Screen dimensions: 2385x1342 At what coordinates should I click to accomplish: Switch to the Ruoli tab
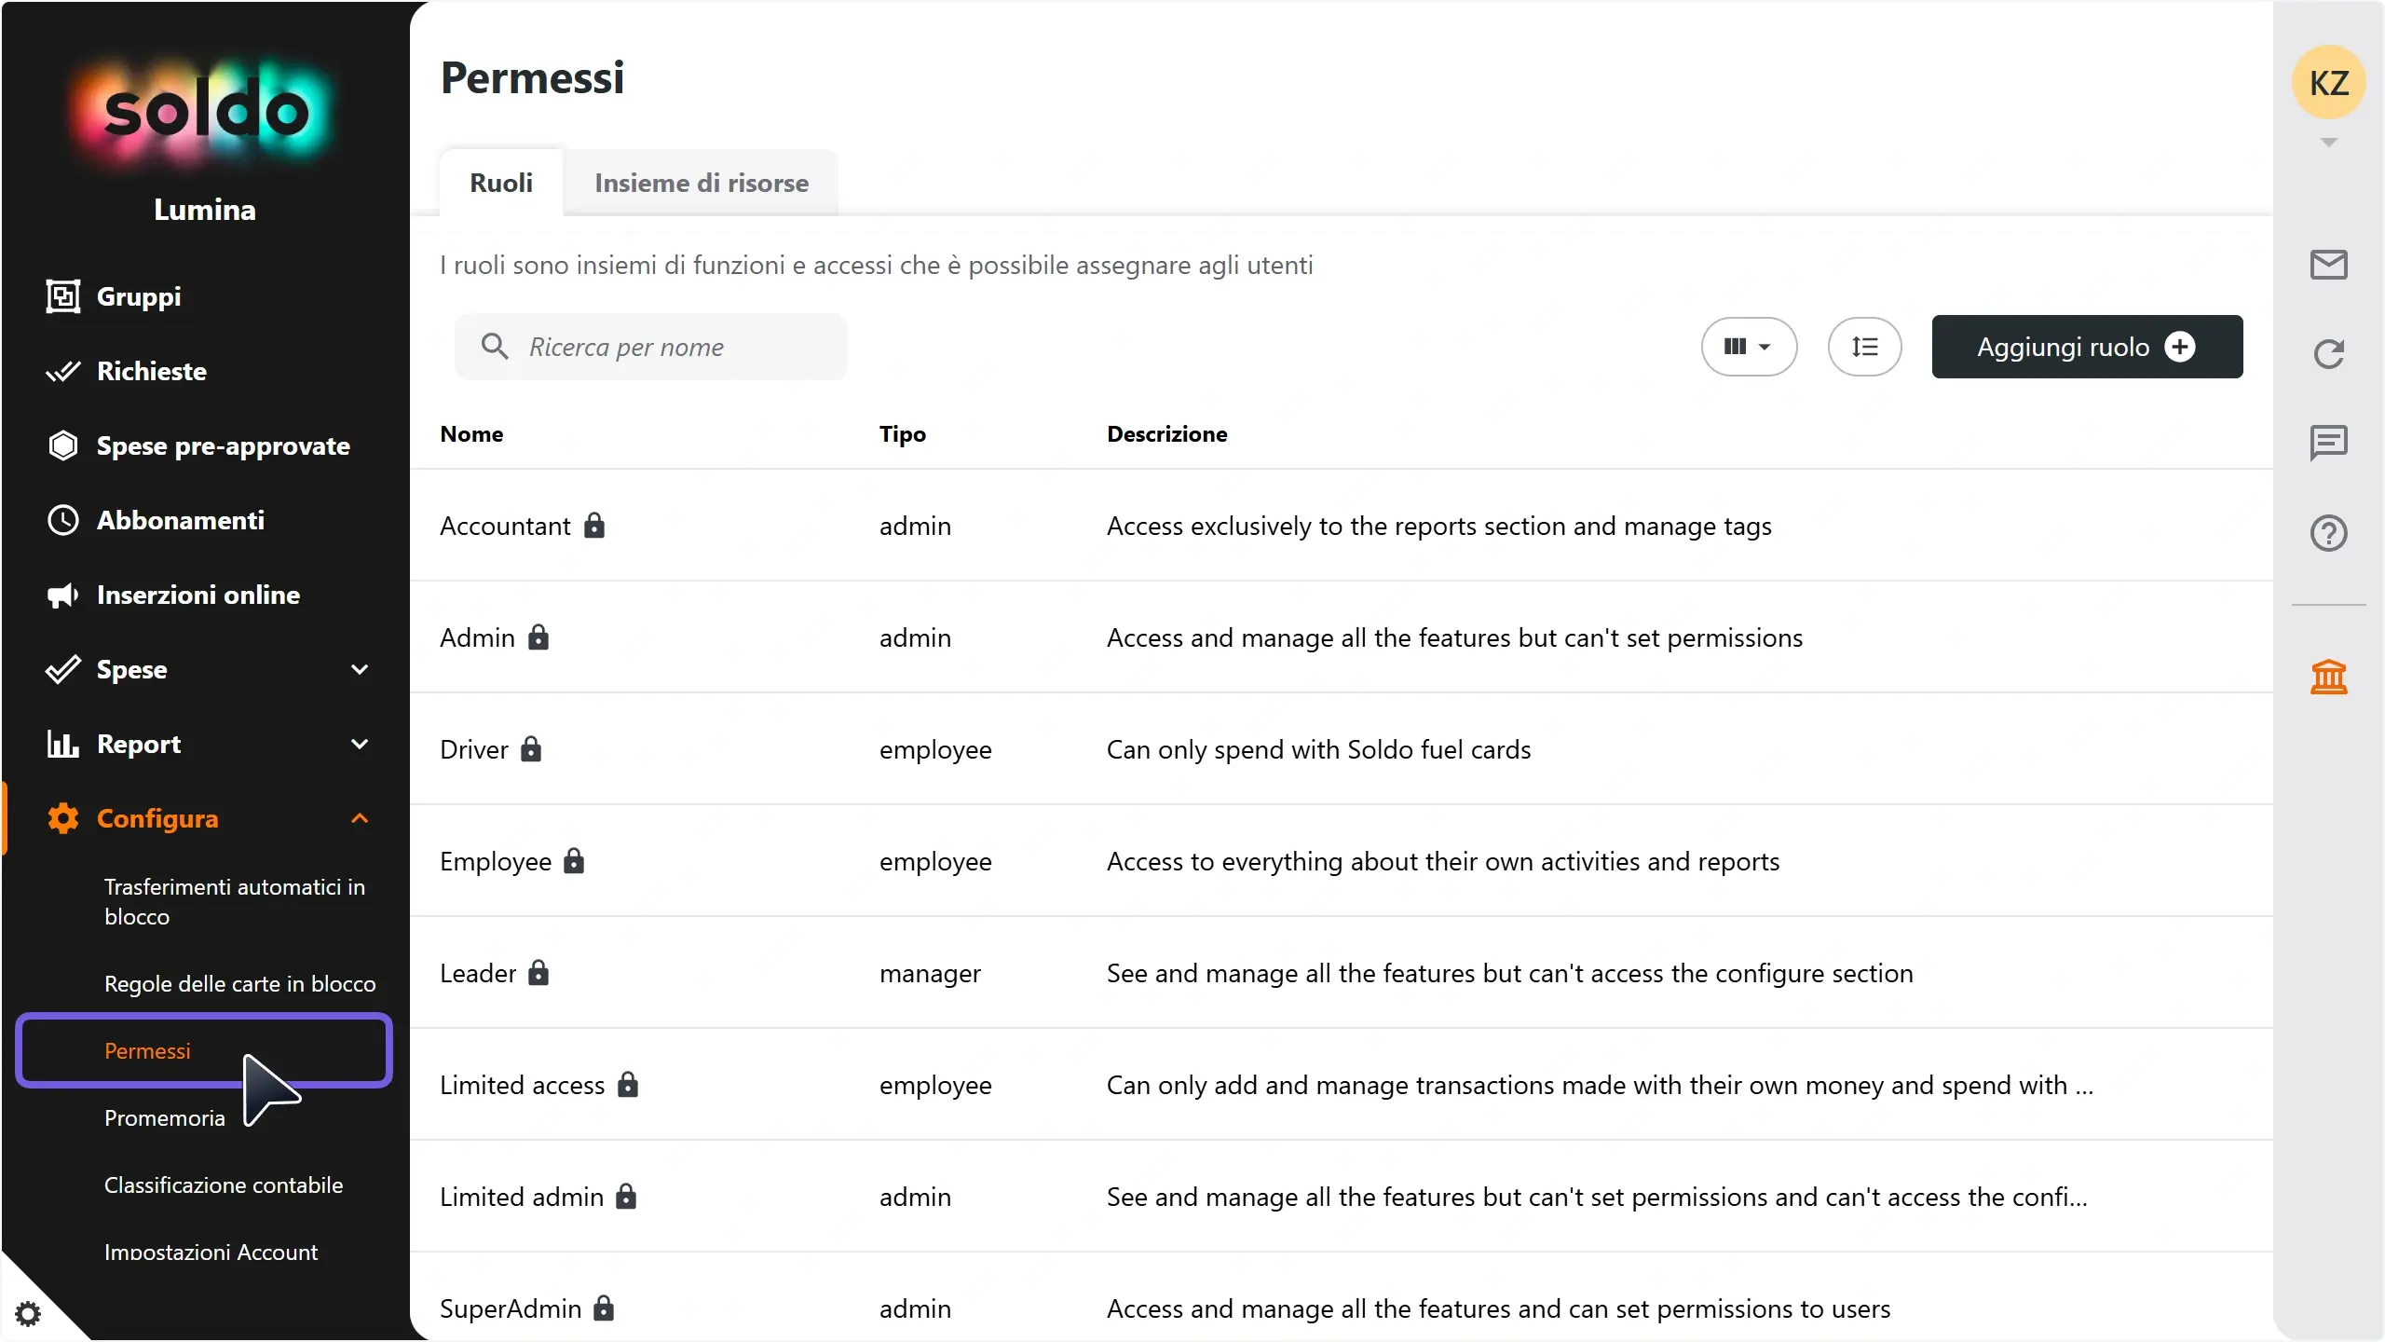(x=501, y=183)
